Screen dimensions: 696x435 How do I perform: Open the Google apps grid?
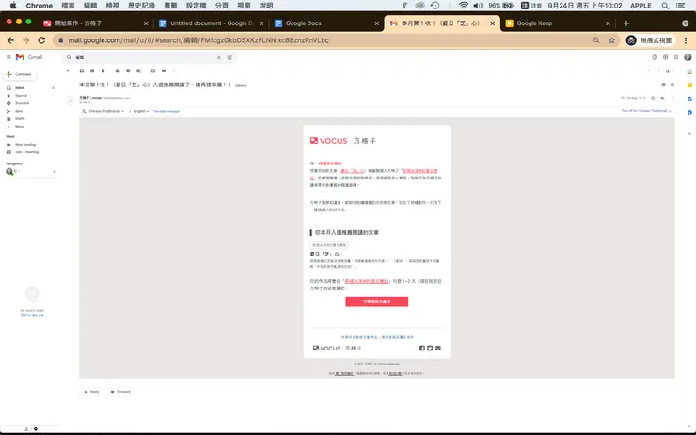pos(676,57)
